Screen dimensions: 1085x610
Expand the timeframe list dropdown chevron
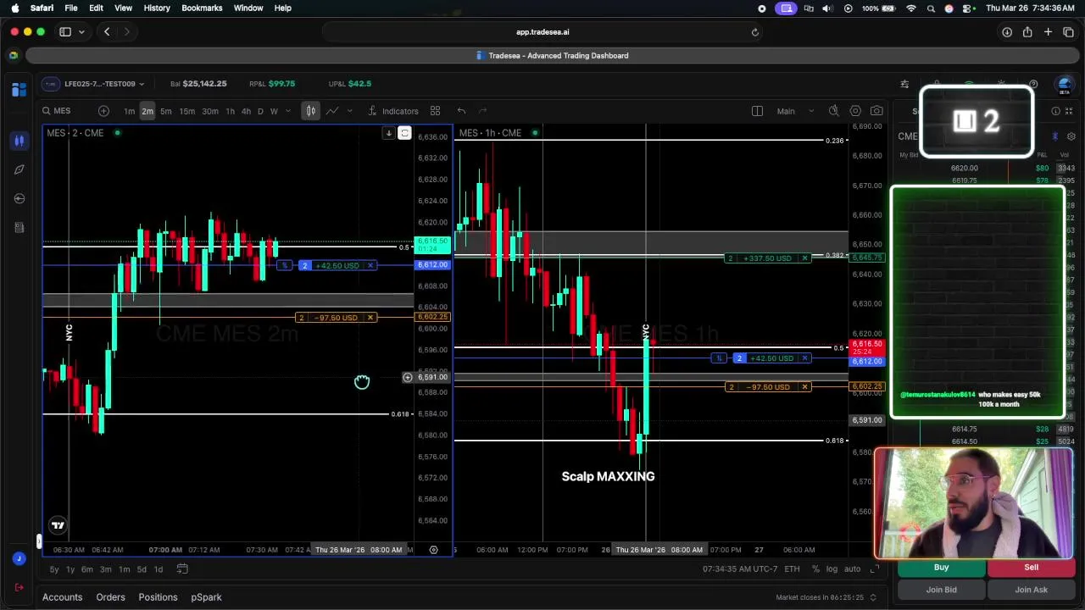(288, 111)
